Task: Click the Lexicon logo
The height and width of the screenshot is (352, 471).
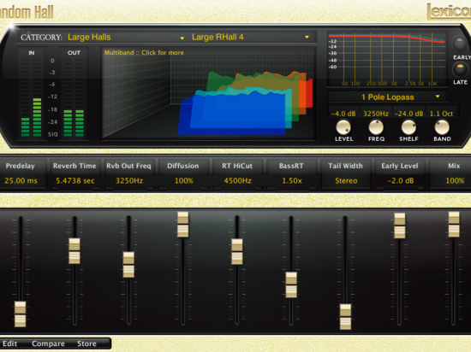Action: tap(449, 11)
